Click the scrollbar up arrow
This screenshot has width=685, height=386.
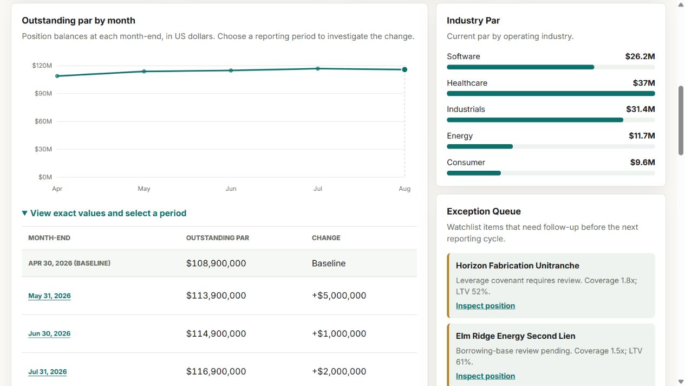click(681, 4)
